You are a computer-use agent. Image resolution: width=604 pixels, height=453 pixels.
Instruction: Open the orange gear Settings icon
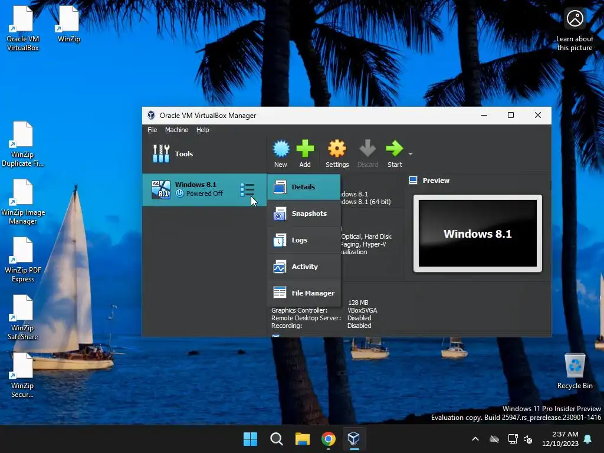(x=337, y=149)
